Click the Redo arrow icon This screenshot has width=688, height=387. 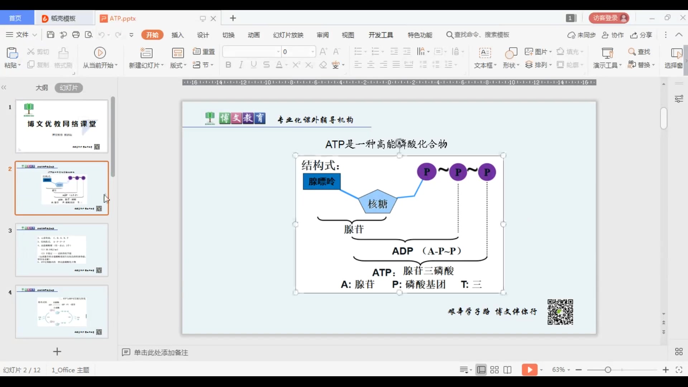(x=118, y=35)
